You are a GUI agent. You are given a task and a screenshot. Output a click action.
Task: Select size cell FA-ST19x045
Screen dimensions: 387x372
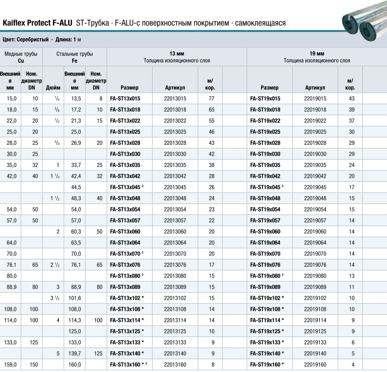pos(267,187)
